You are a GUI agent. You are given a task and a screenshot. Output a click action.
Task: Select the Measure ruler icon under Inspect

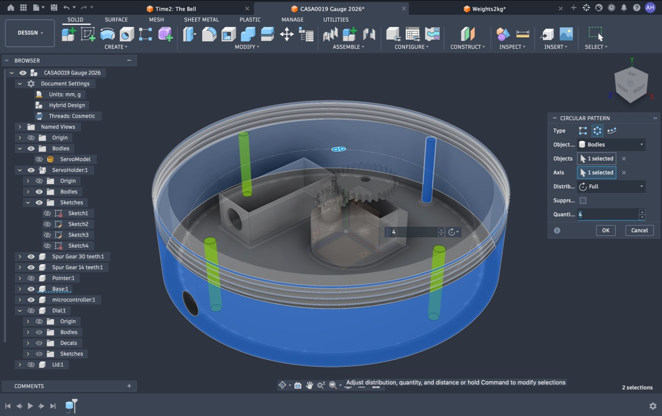523,34
